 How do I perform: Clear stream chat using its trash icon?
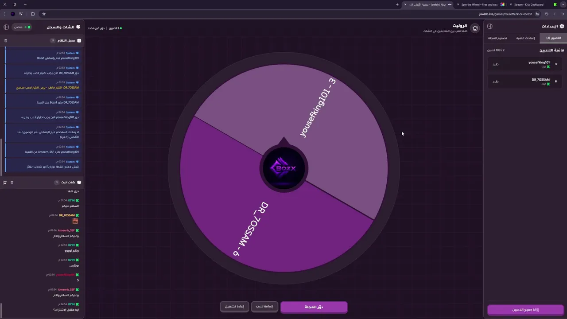(x=12, y=183)
